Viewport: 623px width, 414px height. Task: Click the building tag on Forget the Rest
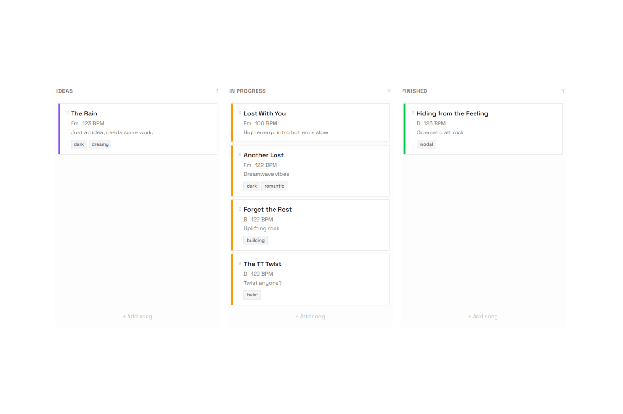(256, 241)
